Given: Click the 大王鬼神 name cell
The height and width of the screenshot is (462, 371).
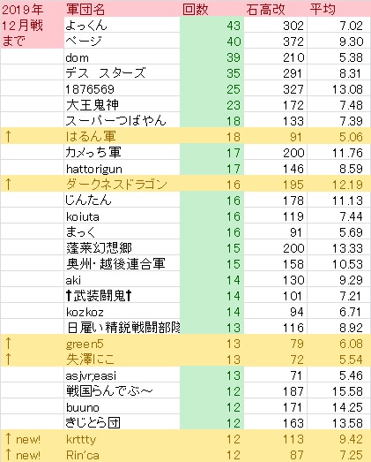Looking at the screenshot, I should [122, 104].
